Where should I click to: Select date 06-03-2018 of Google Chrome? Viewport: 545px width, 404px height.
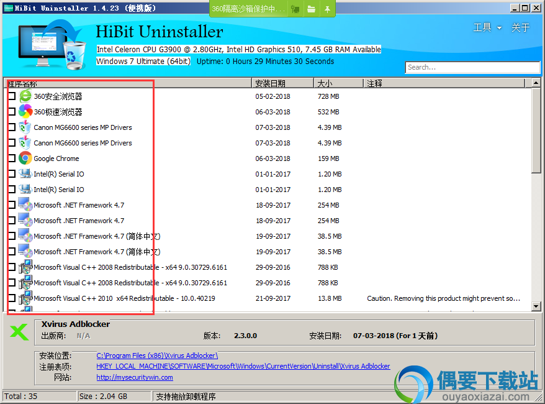[x=273, y=158]
